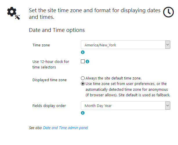Select 'Always the site default time zone' radio
This screenshot has width=178, height=145.
[83, 78]
